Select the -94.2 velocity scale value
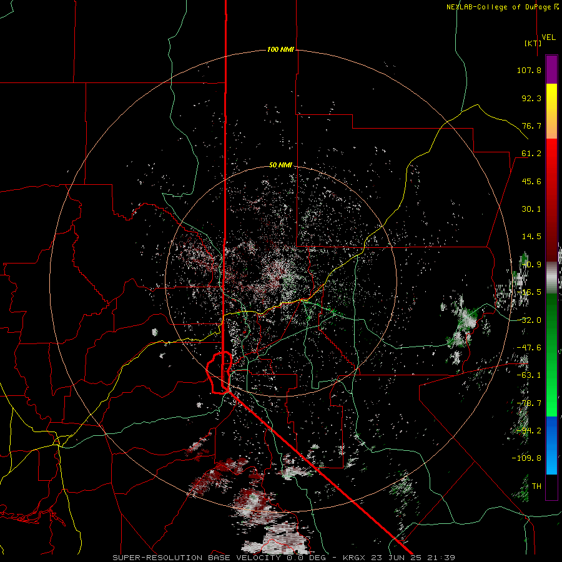This screenshot has height=562, width=562. tap(529, 431)
